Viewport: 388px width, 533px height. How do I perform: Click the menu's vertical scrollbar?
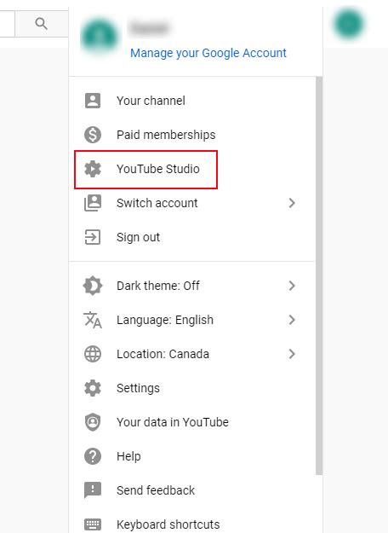click(319, 275)
